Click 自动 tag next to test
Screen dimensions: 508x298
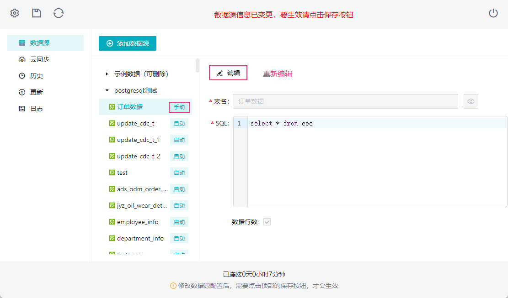(179, 173)
